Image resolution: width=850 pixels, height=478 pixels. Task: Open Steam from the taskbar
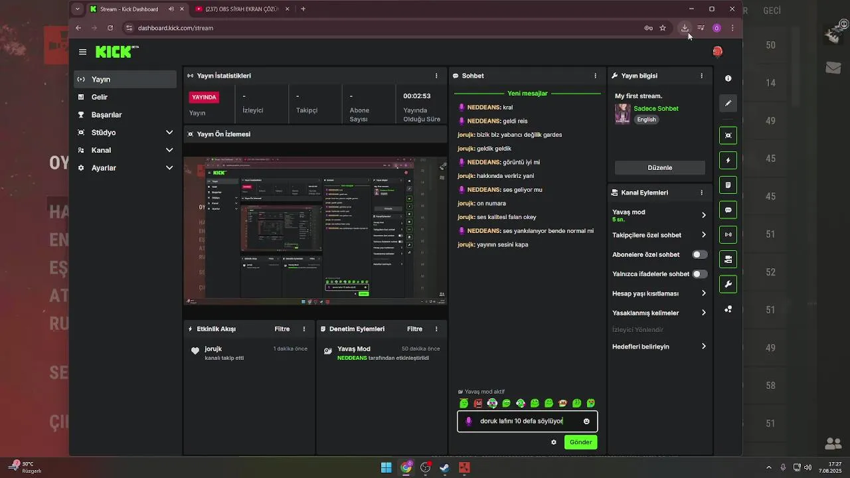(445, 467)
